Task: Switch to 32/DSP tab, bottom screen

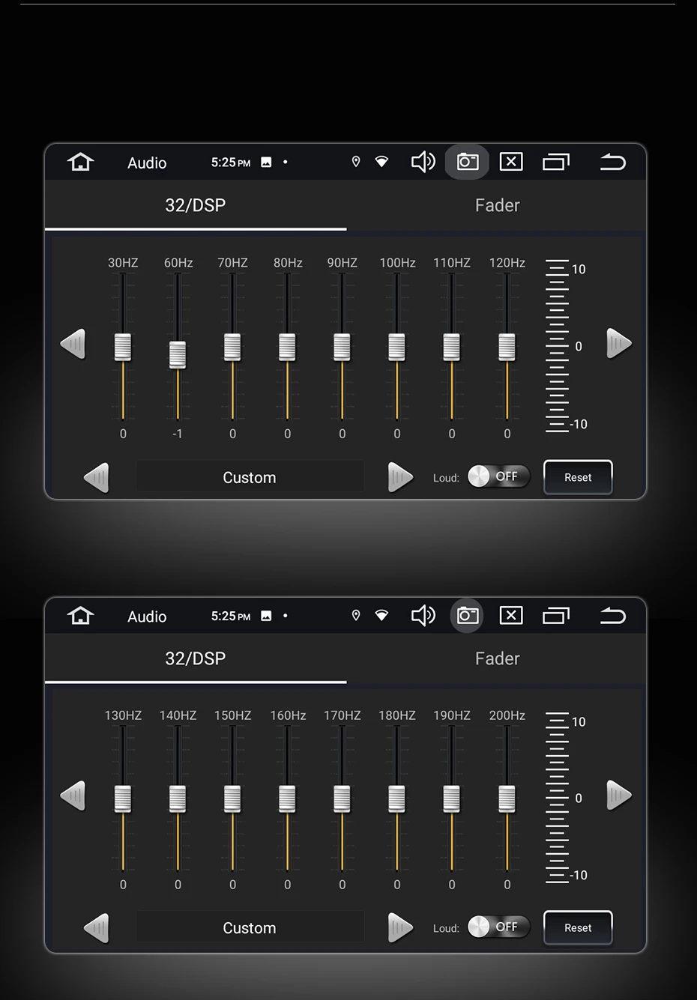Action: pyautogui.click(x=196, y=658)
